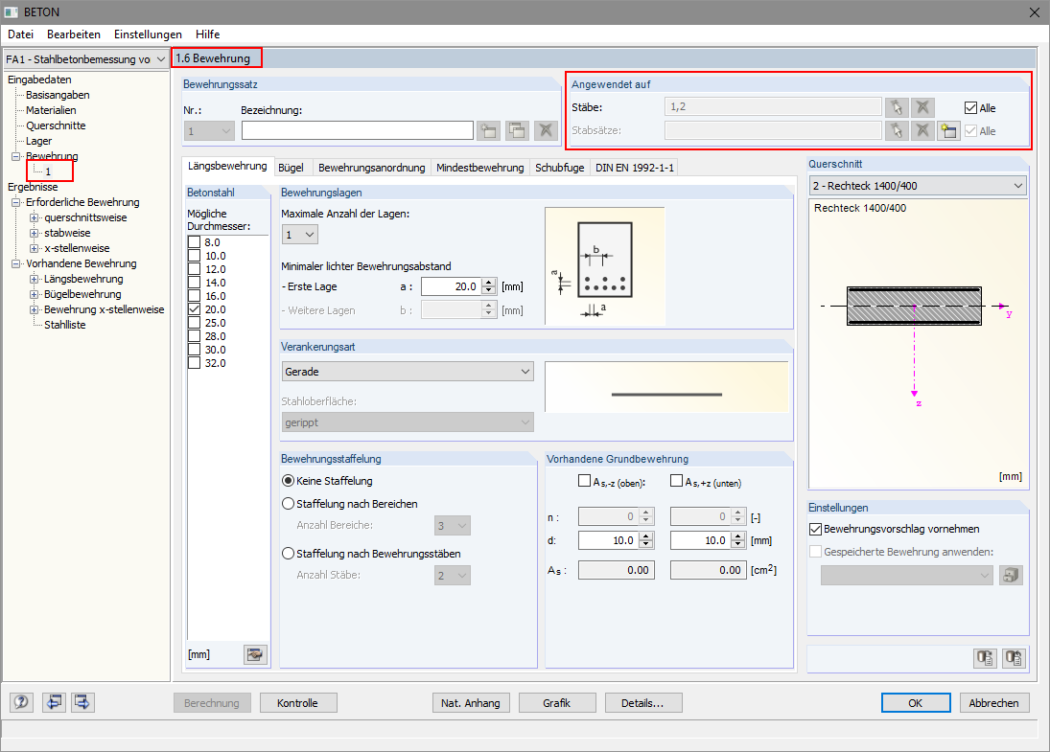
Task: Expand the Bügelbewehrung tree node
Action: pyautogui.click(x=35, y=294)
